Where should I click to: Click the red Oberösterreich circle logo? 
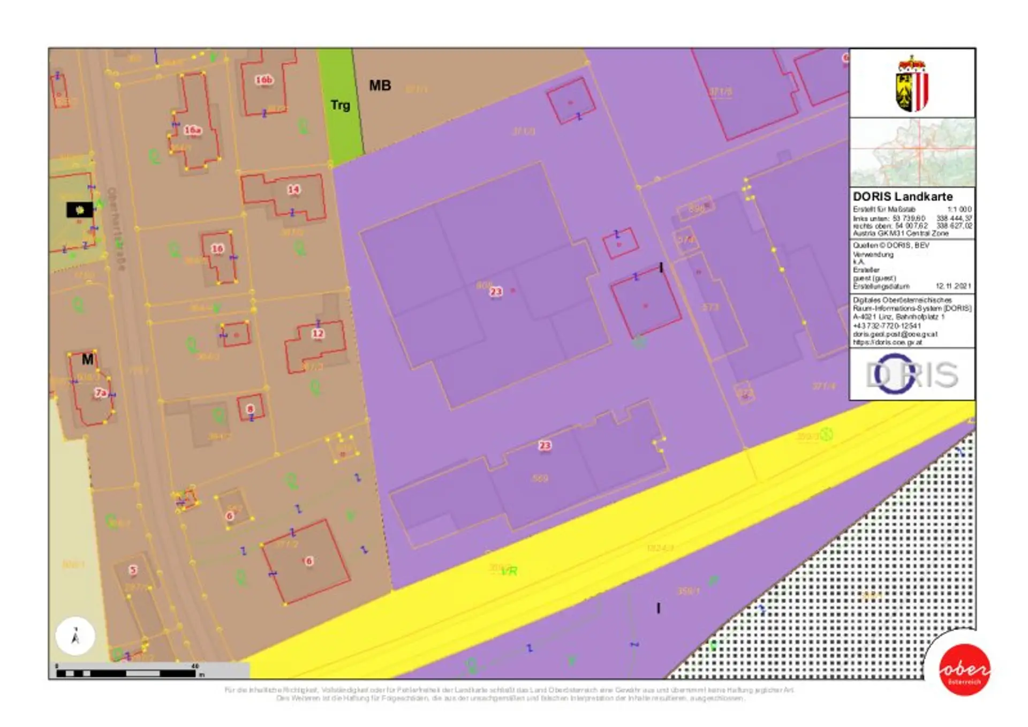coord(964,670)
